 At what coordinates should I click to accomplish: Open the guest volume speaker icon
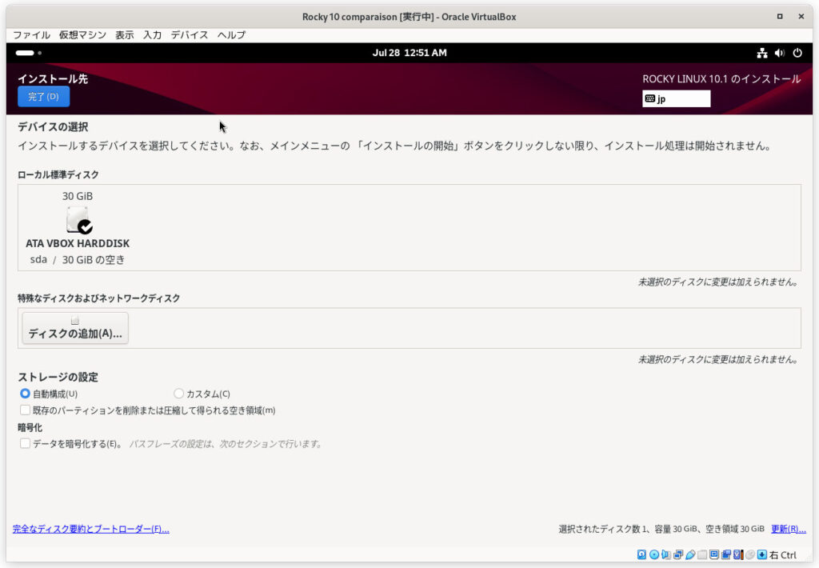779,53
